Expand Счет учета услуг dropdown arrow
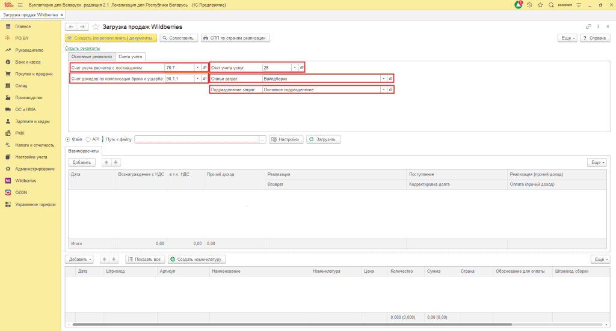The height and width of the screenshot is (331, 616). pyautogui.click(x=294, y=68)
